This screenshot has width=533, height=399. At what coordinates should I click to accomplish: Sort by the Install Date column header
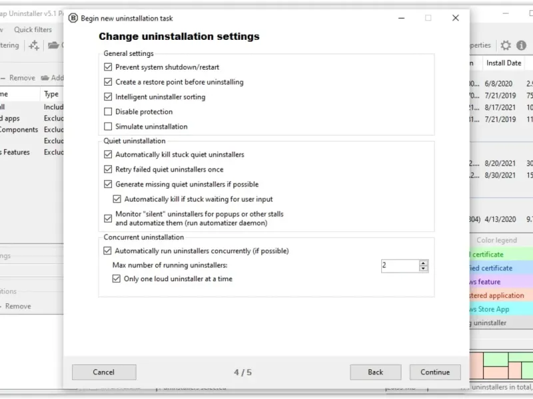504,63
